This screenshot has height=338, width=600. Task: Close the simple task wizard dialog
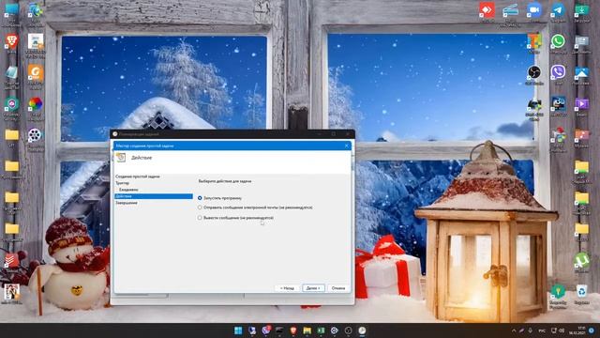point(346,146)
